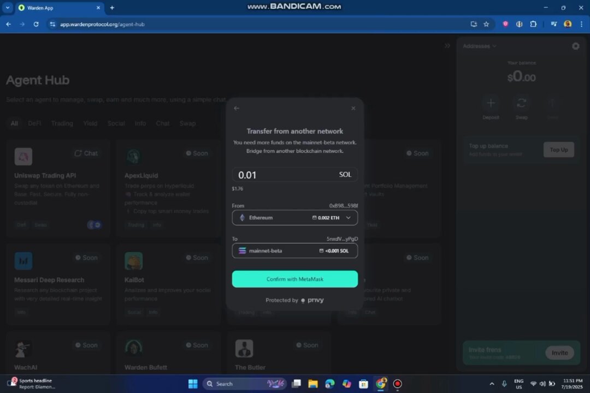The height and width of the screenshot is (393, 590).
Task: Open Chrome three-dot menu
Action: coord(581,24)
